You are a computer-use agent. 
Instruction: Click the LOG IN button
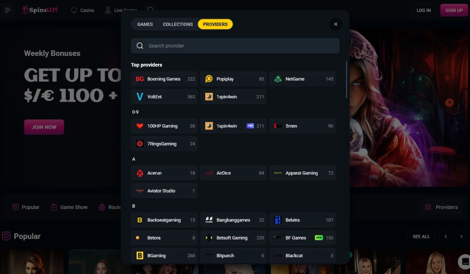pyautogui.click(x=424, y=10)
